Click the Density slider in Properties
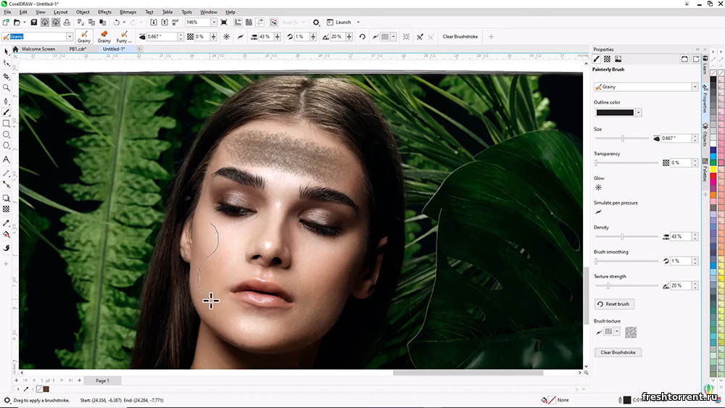This screenshot has width=725, height=408. point(626,236)
